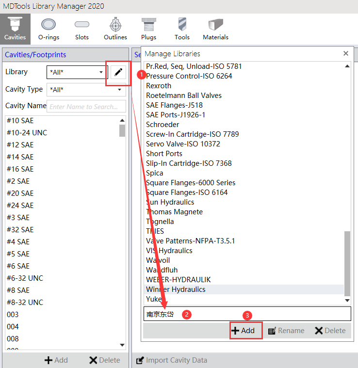Click Add below the cavities list

(56, 360)
